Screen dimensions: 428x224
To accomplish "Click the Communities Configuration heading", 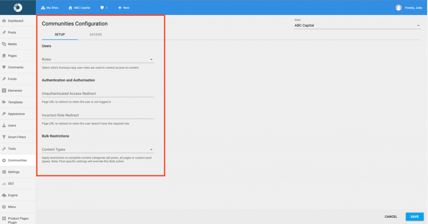I will click(x=74, y=24).
